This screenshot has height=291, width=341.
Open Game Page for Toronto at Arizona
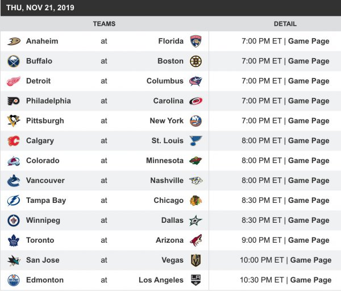309,240
